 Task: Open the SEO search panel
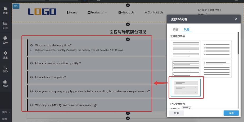(x=5, y=69)
